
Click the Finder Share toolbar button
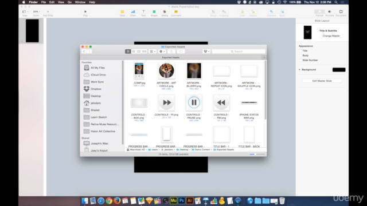pos(171,51)
